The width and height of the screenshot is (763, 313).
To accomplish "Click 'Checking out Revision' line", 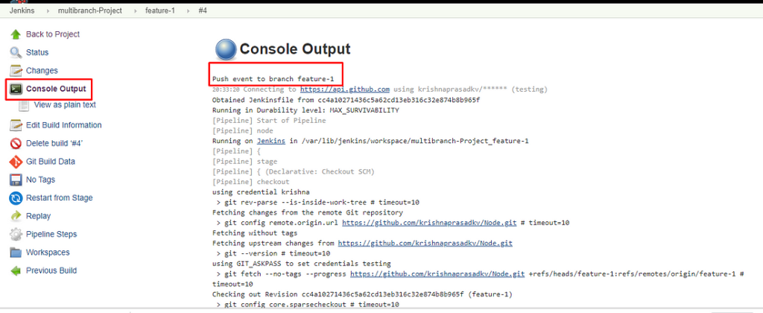I will pos(361,294).
